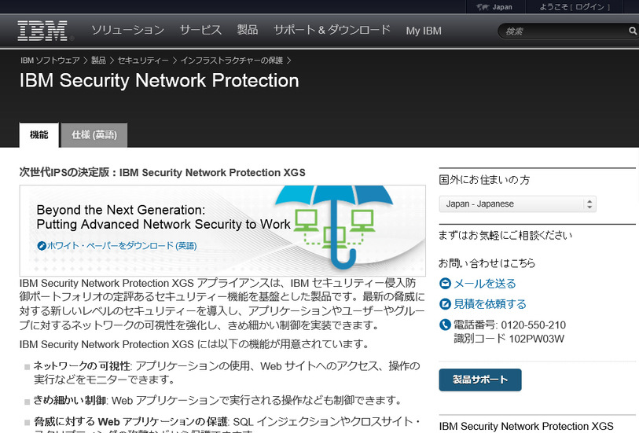639x433 pixels.
Task: Click the white paper download arrow icon
Action: click(42, 246)
